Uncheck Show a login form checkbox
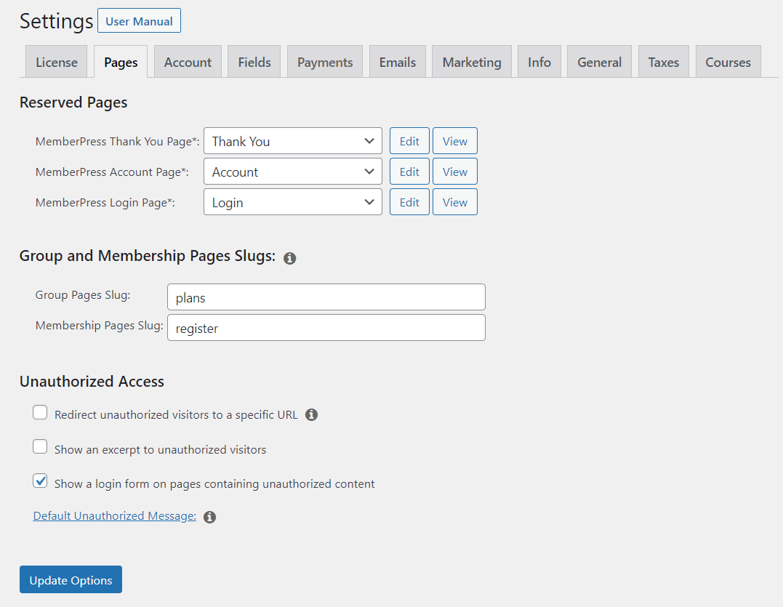Image resolution: width=783 pixels, height=607 pixels. pos(40,481)
